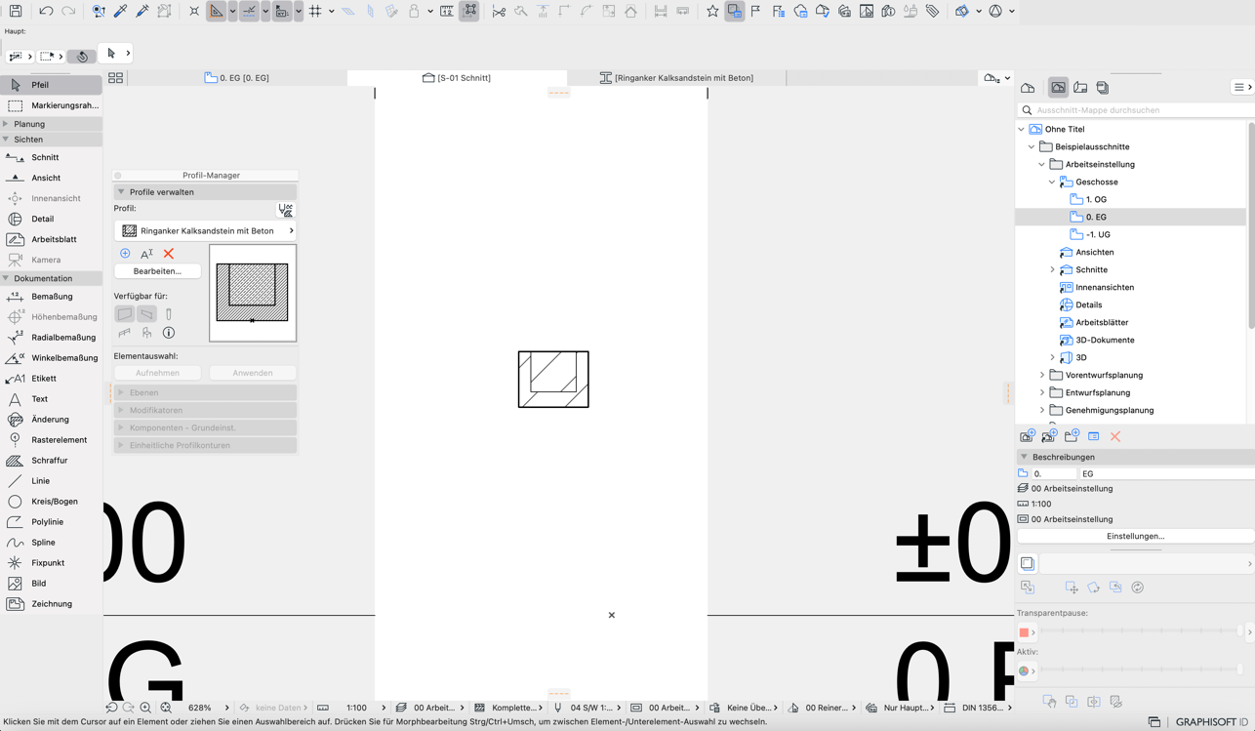Click the Aktiv color swatch
The width and height of the screenshot is (1255, 731).
(x=1024, y=670)
